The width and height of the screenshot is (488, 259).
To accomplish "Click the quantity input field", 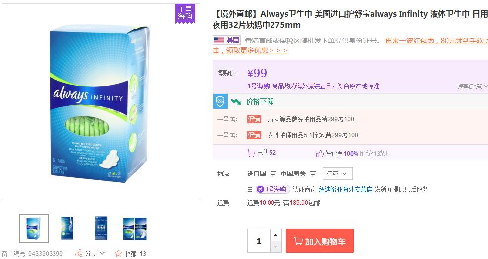I will (259, 241).
